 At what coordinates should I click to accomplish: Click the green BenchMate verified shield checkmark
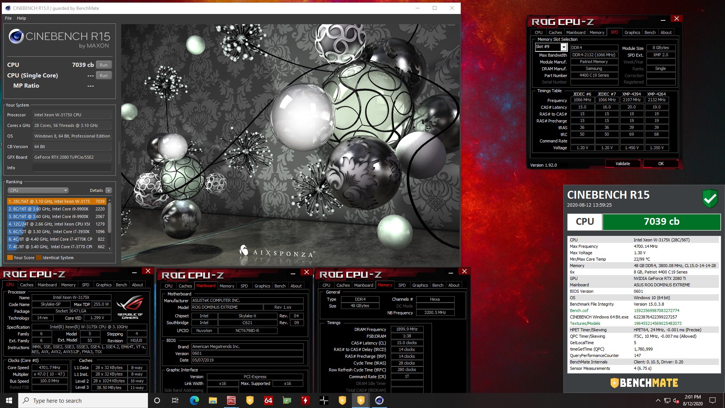point(710,199)
